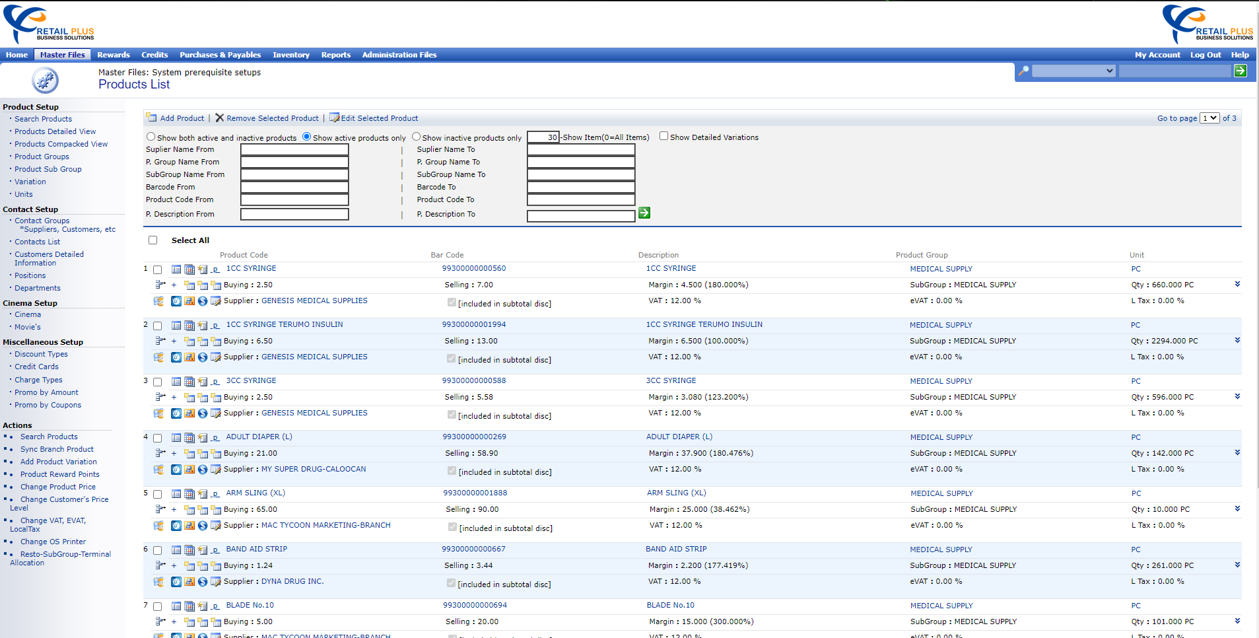The image size is (1259, 638).
Task: Open the Purchases & Payables menu
Action: tap(220, 55)
